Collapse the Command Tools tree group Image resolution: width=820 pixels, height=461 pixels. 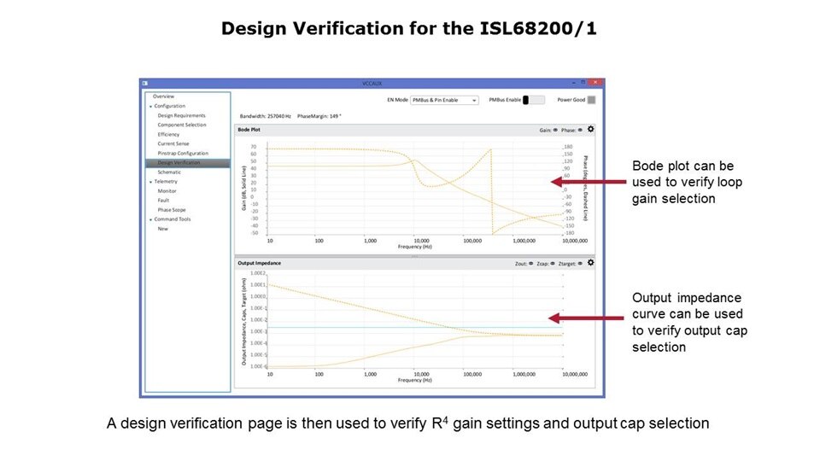pos(150,219)
